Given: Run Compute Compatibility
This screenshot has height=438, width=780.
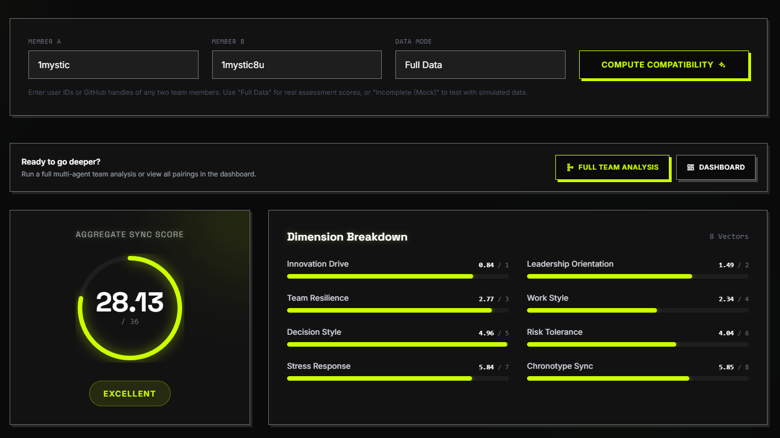Looking at the screenshot, I should pos(664,65).
